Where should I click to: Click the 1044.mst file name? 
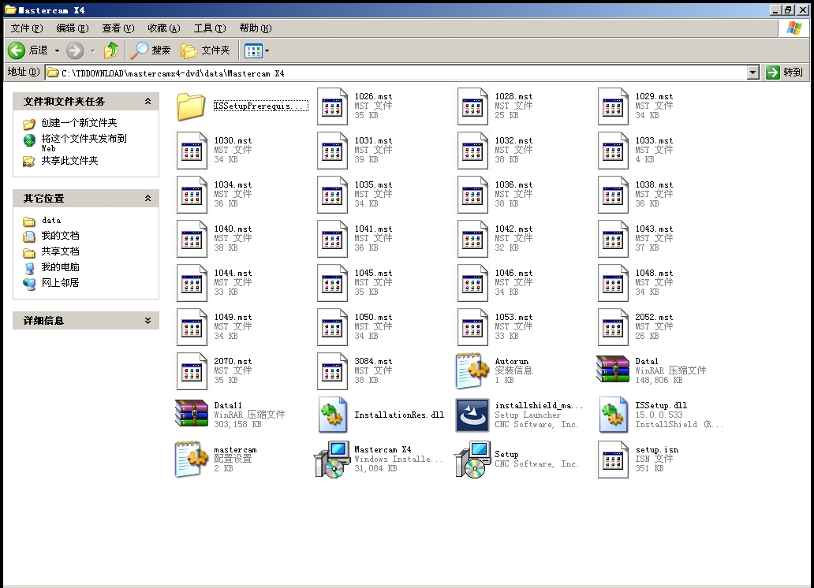pos(233,273)
